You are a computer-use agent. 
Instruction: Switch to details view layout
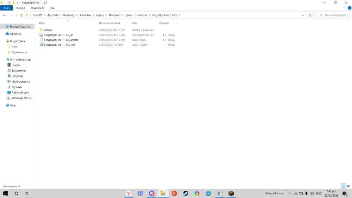pyautogui.click(x=343, y=186)
